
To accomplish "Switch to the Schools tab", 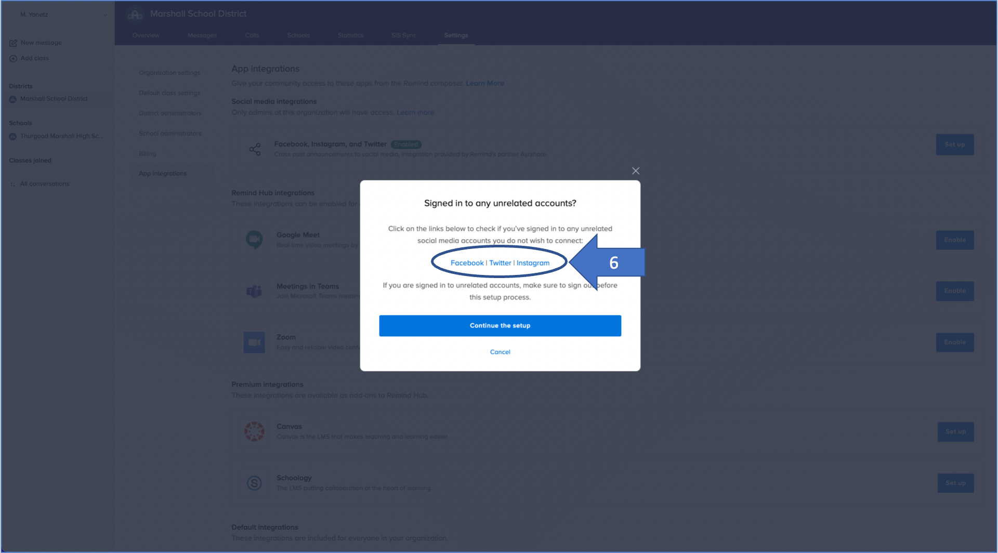I will tap(298, 35).
